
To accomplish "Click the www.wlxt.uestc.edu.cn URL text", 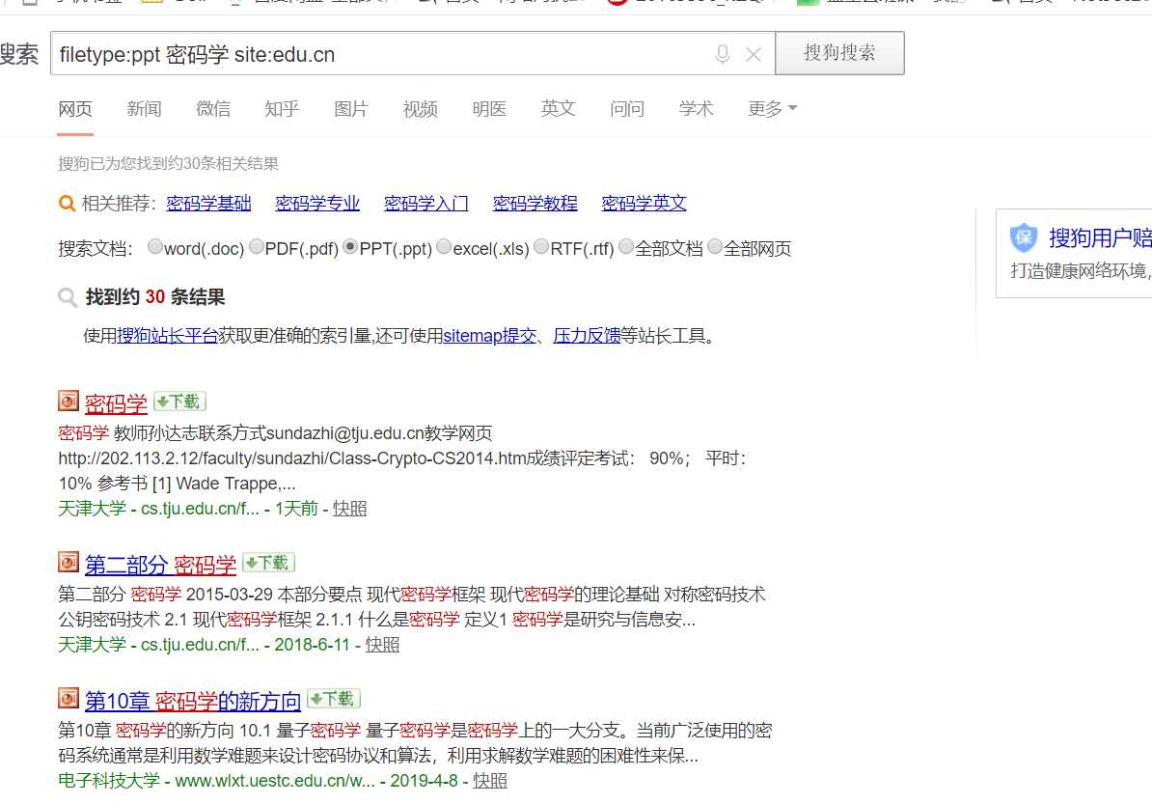I will pyautogui.click(x=275, y=781).
